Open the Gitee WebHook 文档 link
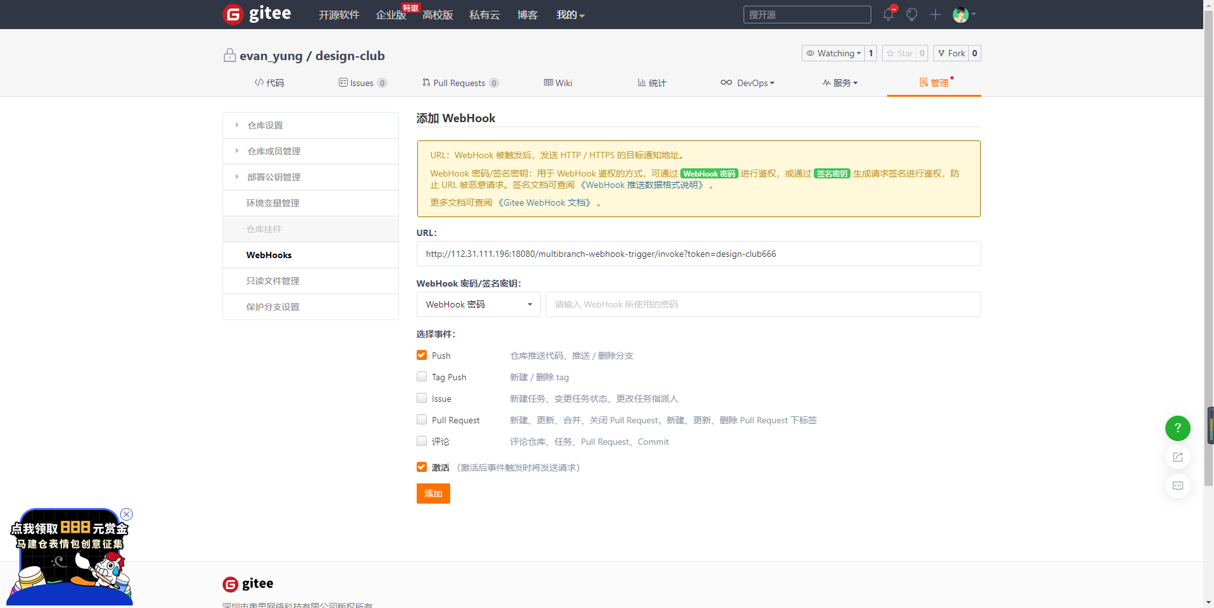 tap(546, 202)
